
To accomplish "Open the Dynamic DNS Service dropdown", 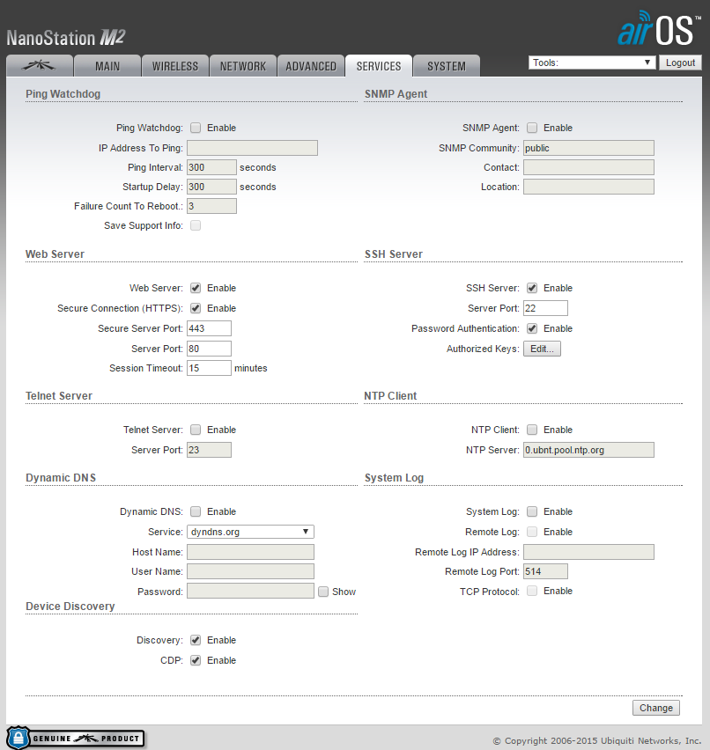I will click(x=250, y=532).
